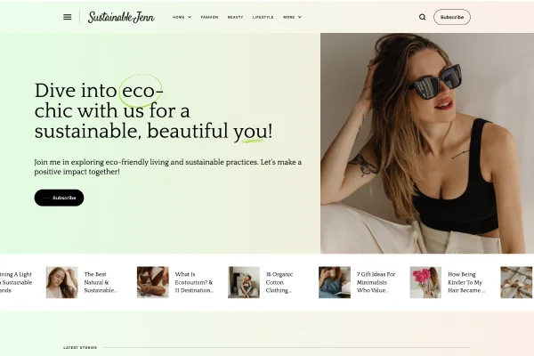Click the search magnifier icon

[422, 17]
